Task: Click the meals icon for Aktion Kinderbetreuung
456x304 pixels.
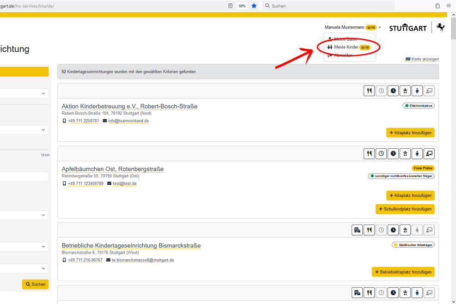Action: click(x=369, y=91)
